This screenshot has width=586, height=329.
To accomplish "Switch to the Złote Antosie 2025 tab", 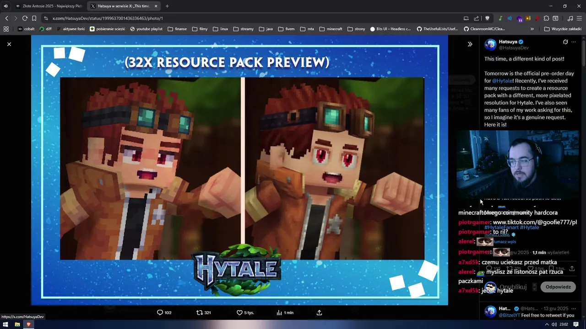I will tap(49, 6).
